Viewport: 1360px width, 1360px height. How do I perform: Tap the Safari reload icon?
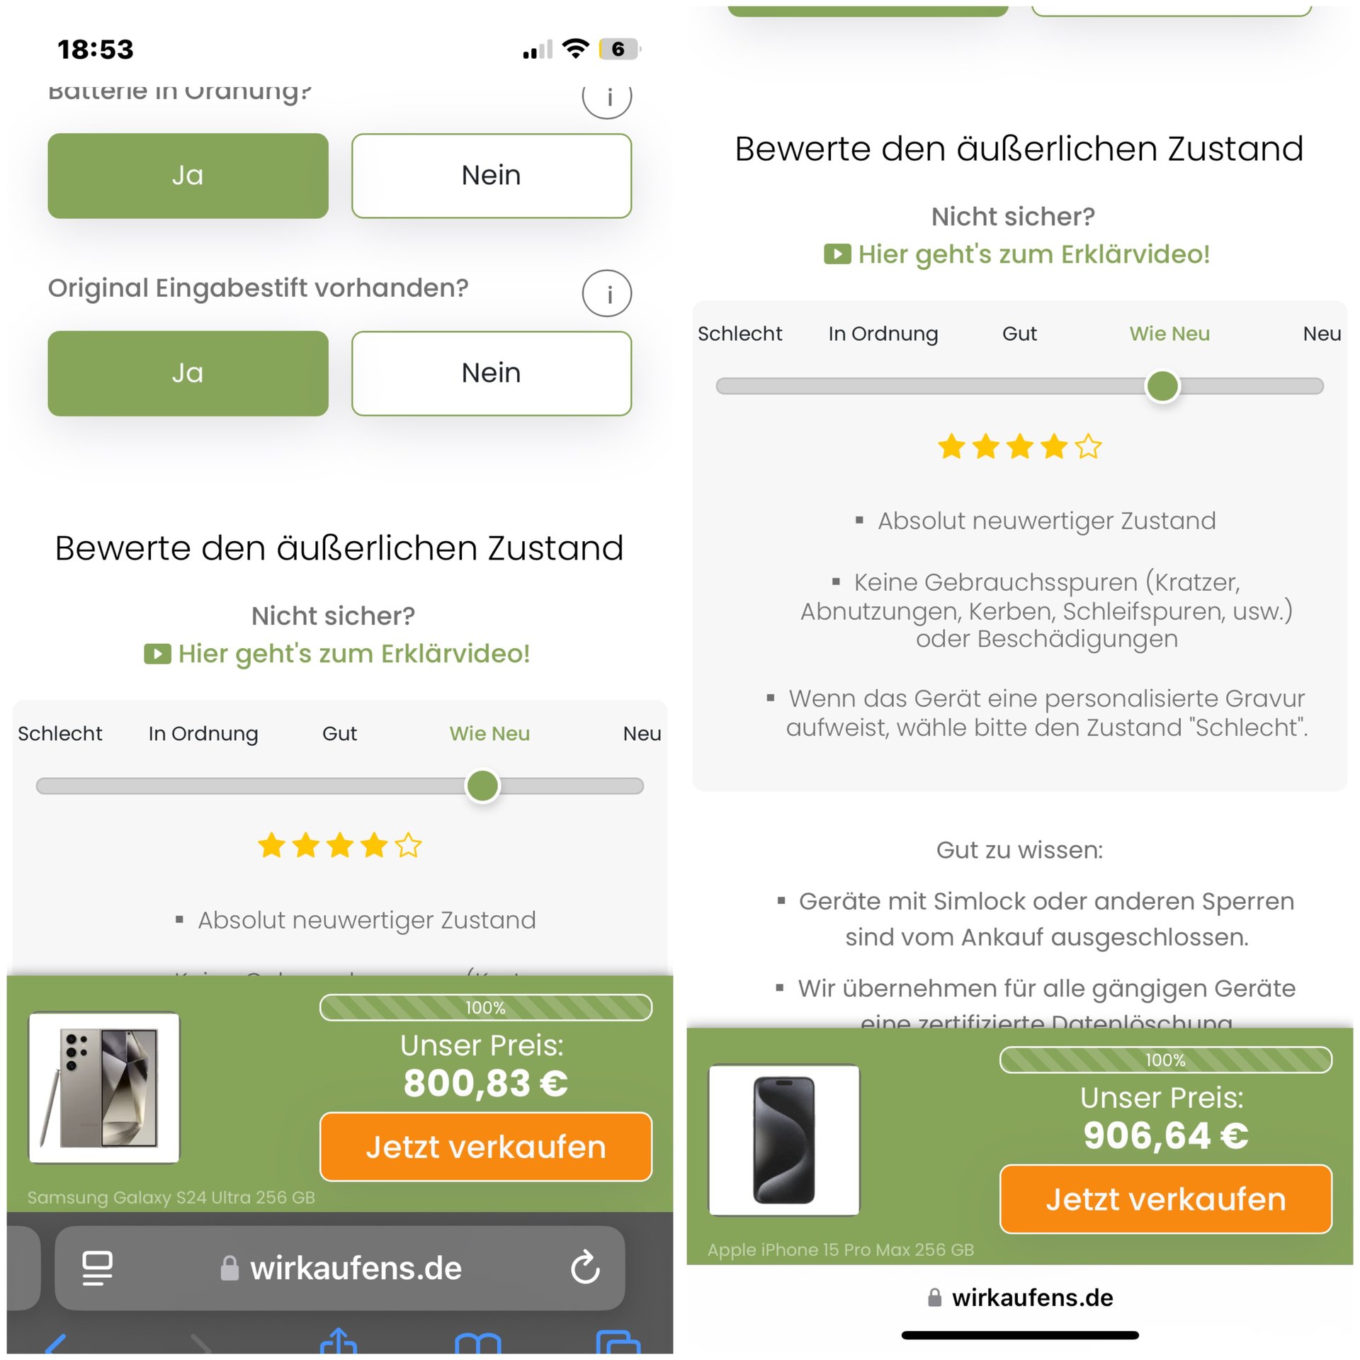[x=585, y=1268]
